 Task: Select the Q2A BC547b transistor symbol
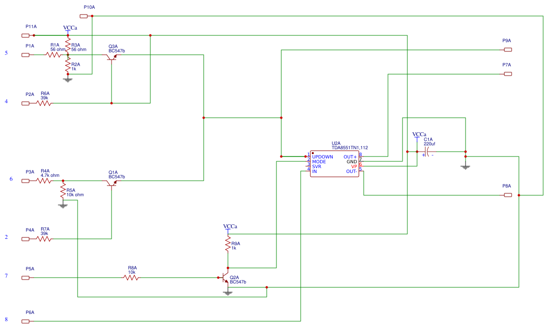[x=226, y=277]
